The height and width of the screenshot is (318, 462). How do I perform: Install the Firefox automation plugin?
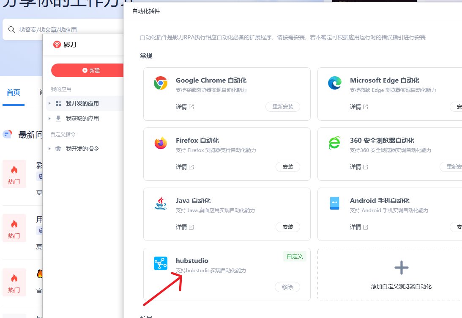click(x=287, y=167)
